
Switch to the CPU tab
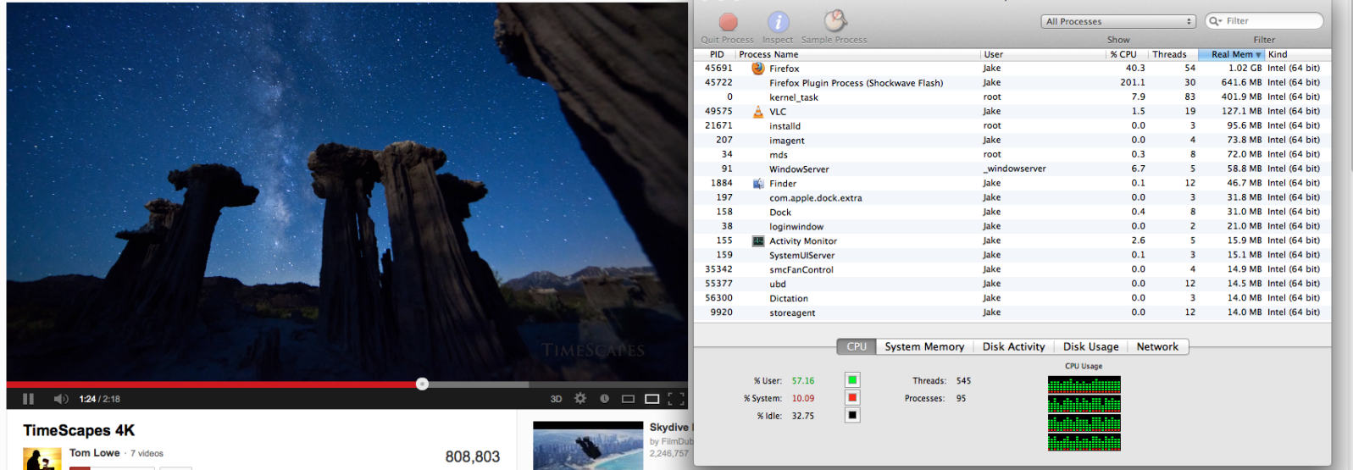857,346
